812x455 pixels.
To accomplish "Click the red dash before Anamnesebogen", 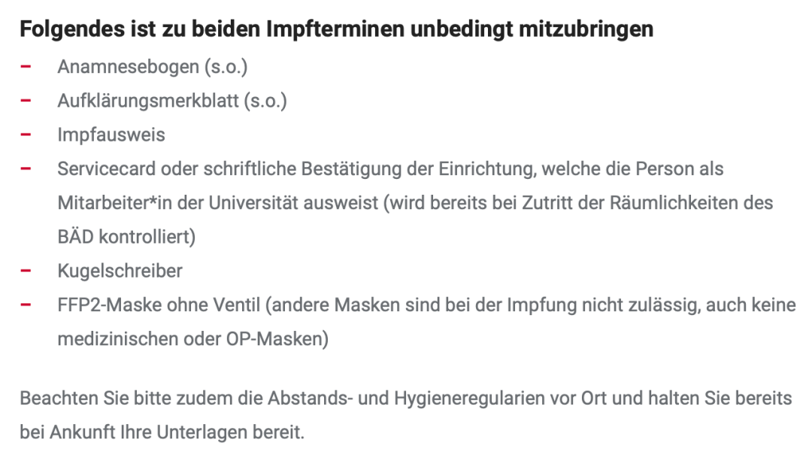I will (26, 67).
